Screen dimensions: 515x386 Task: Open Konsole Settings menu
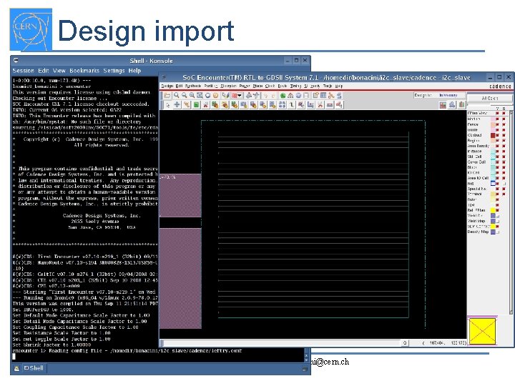pyautogui.click(x=114, y=71)
